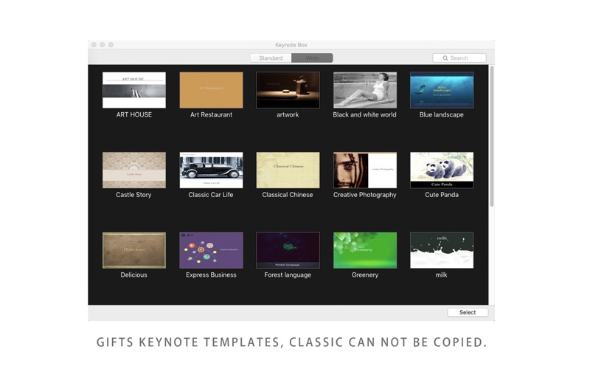The width and height of the screenshot is (590, 369).
Task: Select the Classic Car Life thumbnail
Action: pyautogui.click(x=211, y=170)
